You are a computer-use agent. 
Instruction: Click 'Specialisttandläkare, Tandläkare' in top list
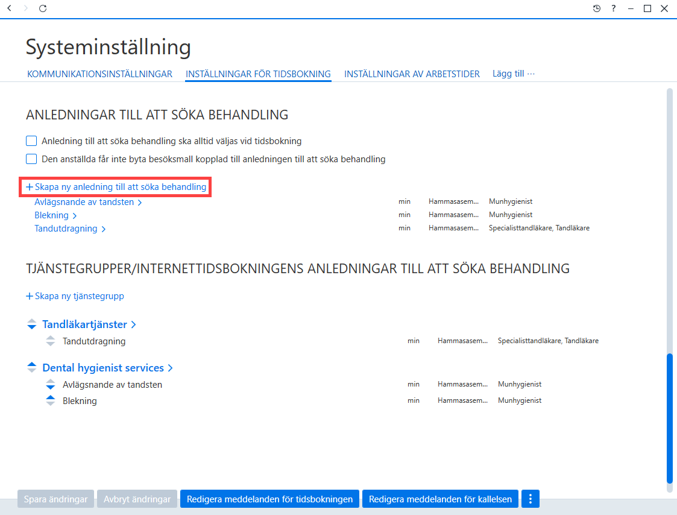[x=539, y=228]
